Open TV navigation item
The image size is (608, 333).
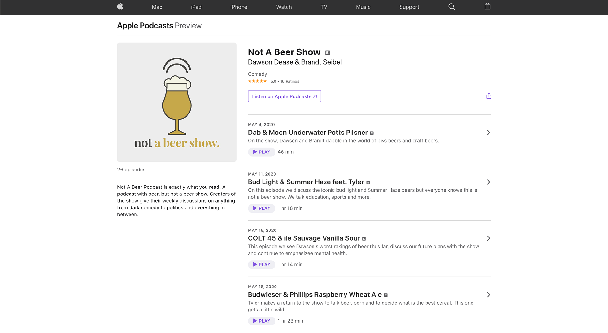click(324, 7)
